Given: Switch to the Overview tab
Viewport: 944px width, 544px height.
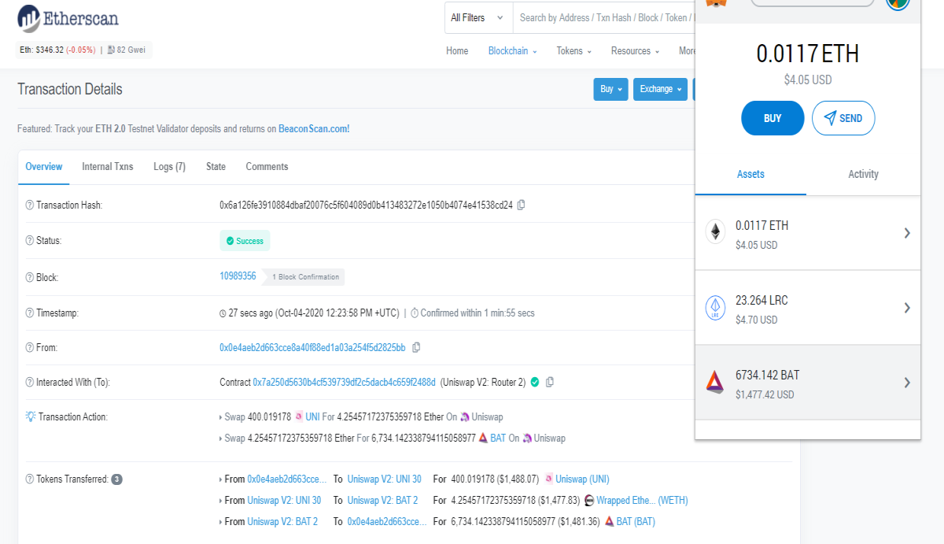Looking at the screenshot, I should click(44, 167).
